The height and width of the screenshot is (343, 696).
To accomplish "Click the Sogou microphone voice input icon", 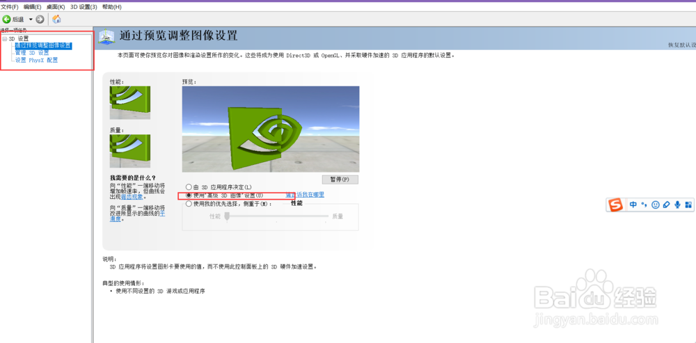I will tap(677, 205).
